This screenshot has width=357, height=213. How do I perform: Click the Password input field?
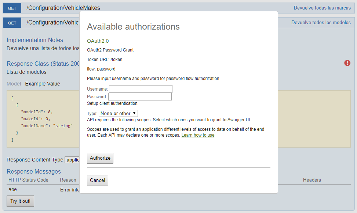click(140, 97)
